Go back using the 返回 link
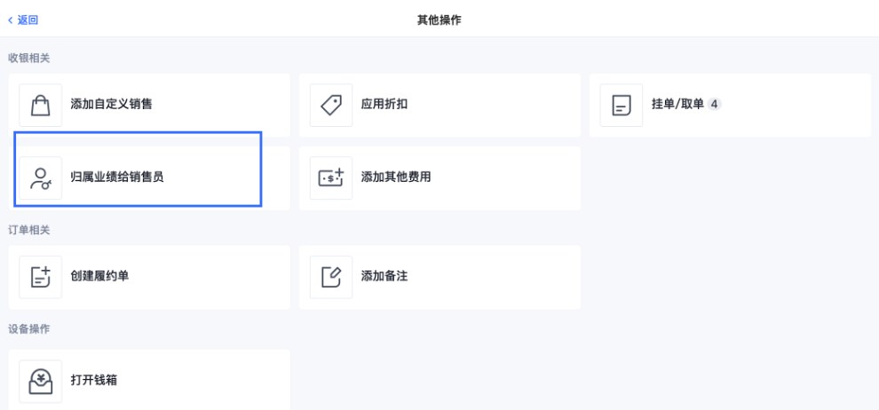Image resolution: width=879 pixels, height=410 pixels. (28, 20)
